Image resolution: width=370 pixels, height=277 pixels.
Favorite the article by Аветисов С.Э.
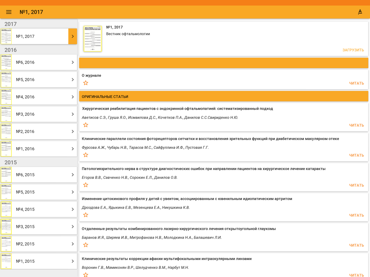pyautogui.click(x=86, y=125)
